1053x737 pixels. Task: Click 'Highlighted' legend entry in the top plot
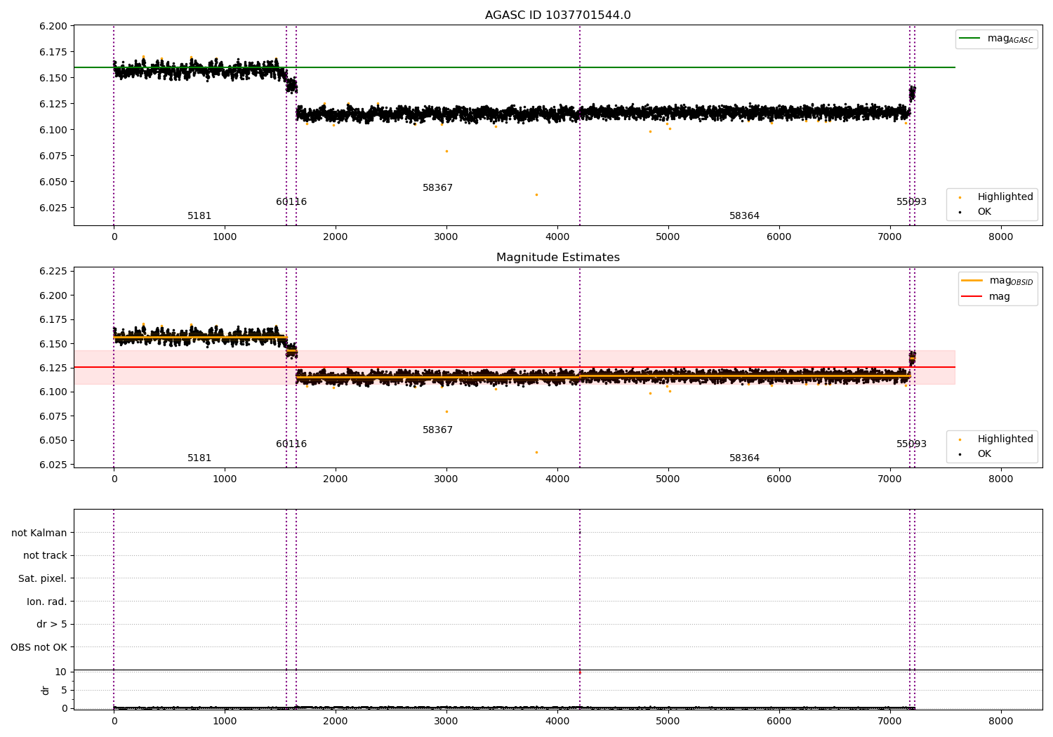click(996, 197)
